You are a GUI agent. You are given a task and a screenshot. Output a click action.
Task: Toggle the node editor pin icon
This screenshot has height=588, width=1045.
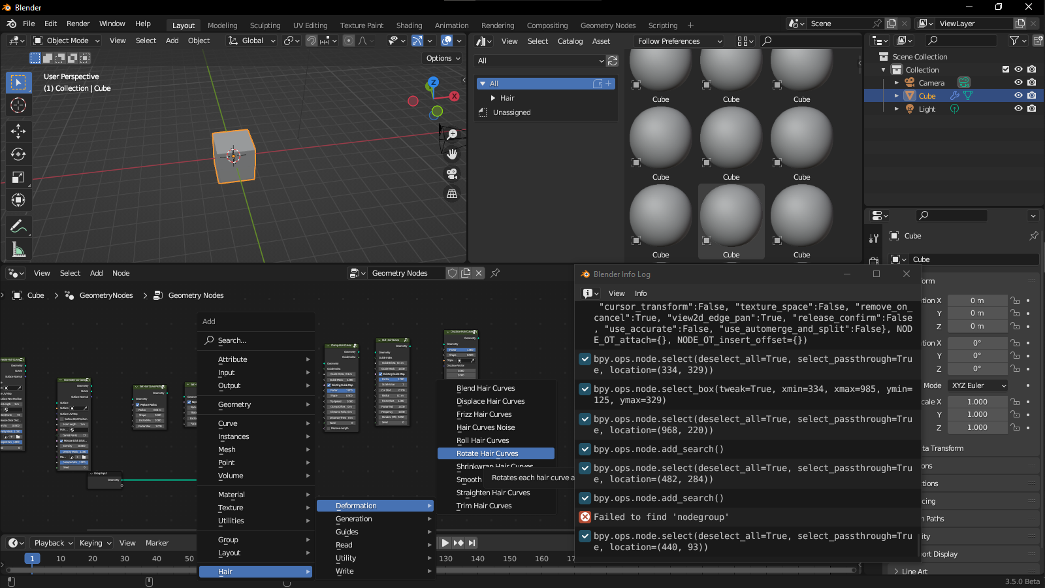[496, 273]
